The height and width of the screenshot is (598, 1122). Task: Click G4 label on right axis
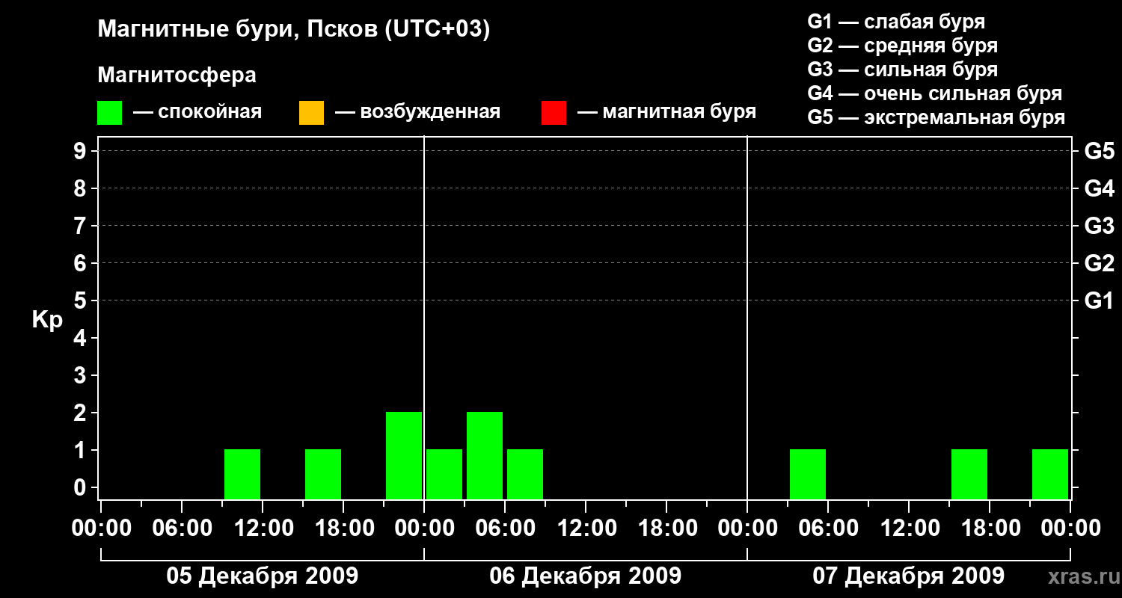(1099, 188)
